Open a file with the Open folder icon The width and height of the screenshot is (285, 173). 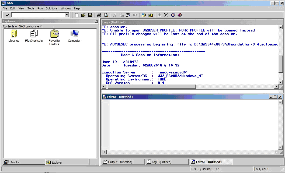tap(84, 15)
